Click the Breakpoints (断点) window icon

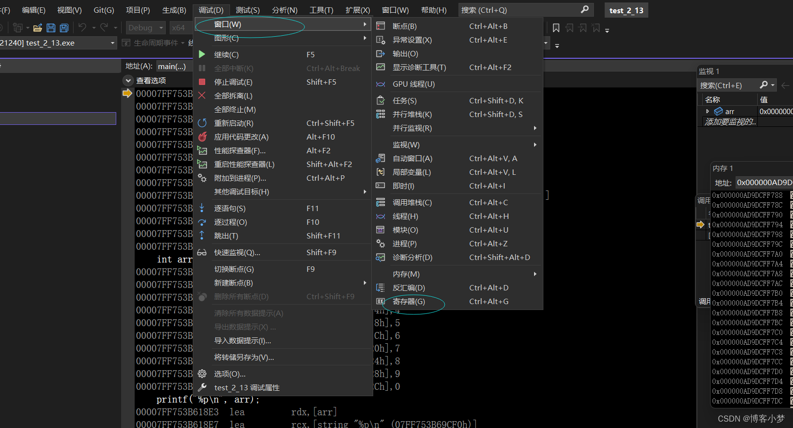tap(381, 26)
